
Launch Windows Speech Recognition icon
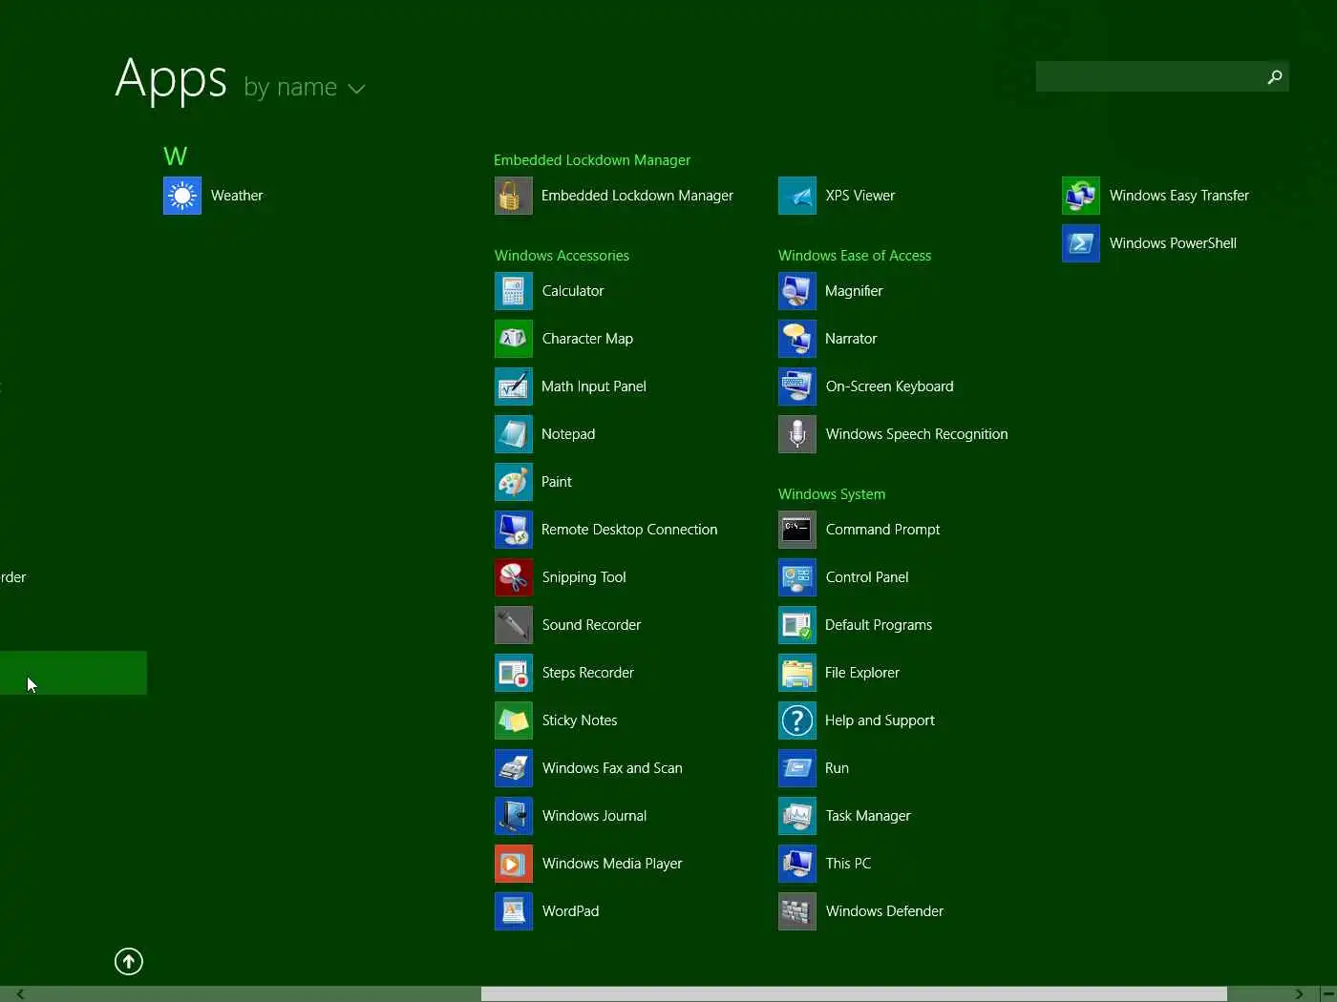coord(797,434)
